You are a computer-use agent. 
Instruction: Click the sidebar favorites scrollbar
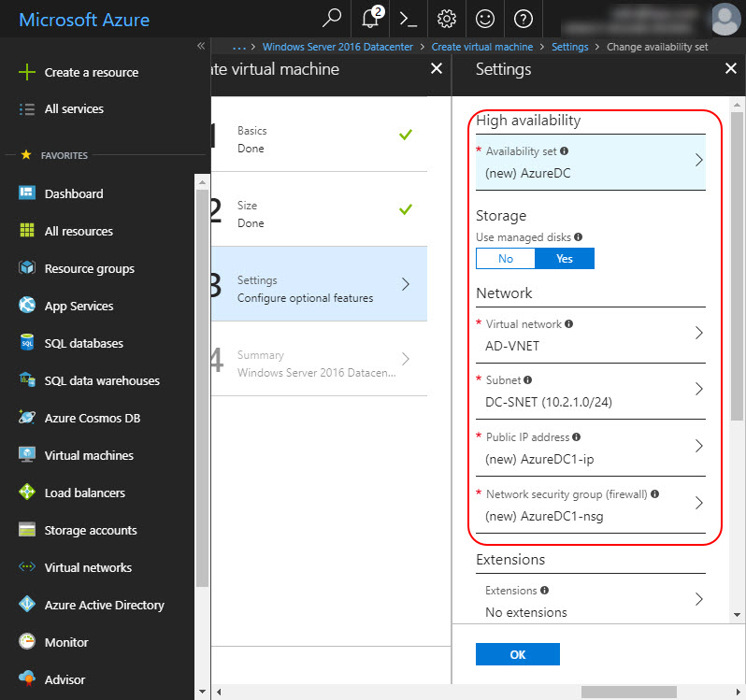click(x=202, y=388)
